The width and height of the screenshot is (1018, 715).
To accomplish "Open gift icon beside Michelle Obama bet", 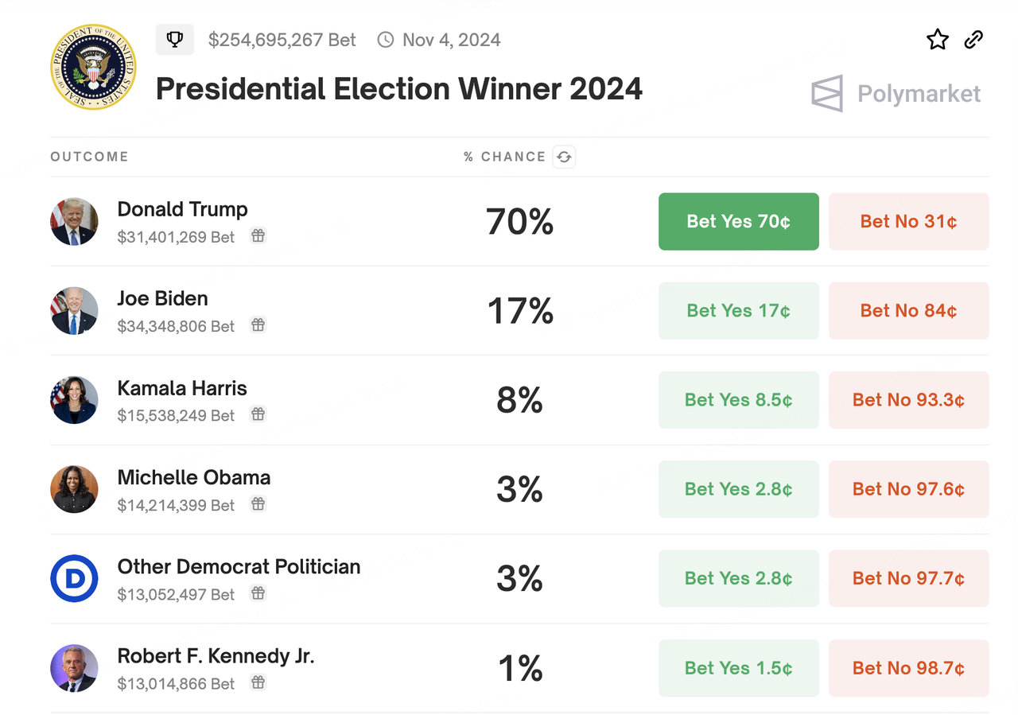I will pyautogui.click(x=258, y=504).
